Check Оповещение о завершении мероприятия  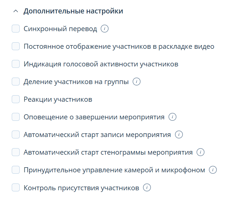point(15,117)
